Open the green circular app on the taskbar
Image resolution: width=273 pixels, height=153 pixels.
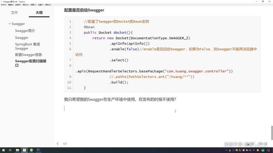click(x=31, y=150)
